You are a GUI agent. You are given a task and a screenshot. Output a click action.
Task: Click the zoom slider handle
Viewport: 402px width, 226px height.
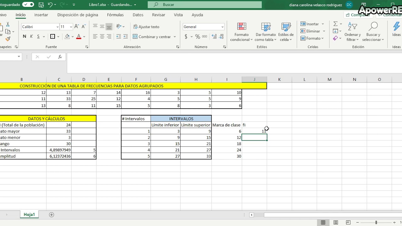(x=376, y=223)
